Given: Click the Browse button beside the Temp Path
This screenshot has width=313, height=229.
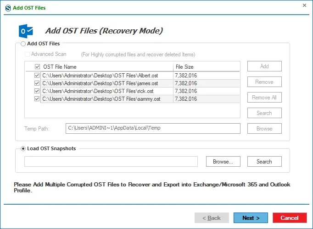Looking at the screenshot, I should coord(264,128).
